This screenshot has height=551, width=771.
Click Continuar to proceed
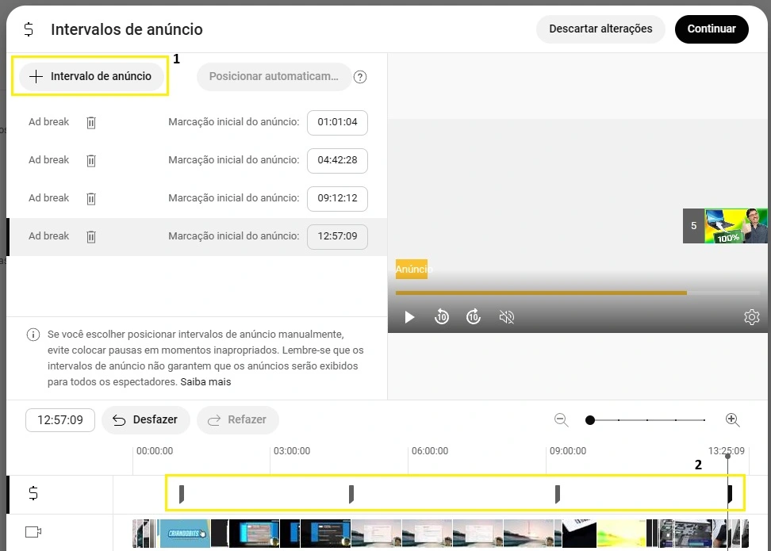(x=712, y=29)
